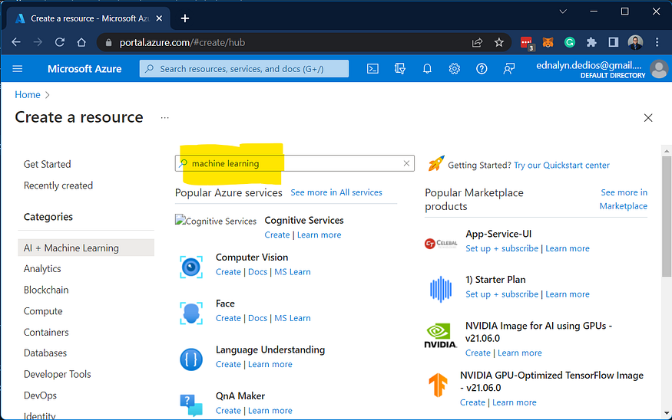Select the Analytics category

pos(42,268)
